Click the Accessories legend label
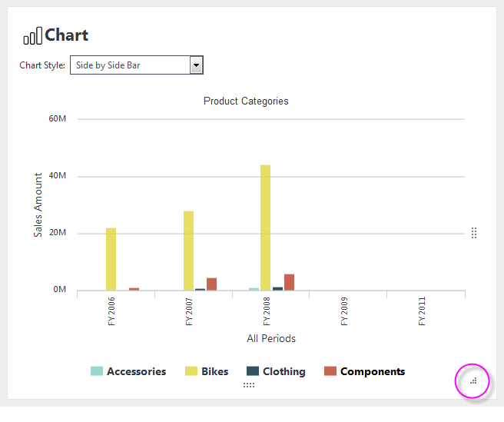Image resolution: width=504 pixels, height=422 pixels. 137,371
